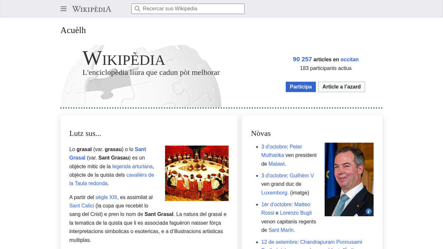Follow the Guilhèm V link

click(302, 175)
